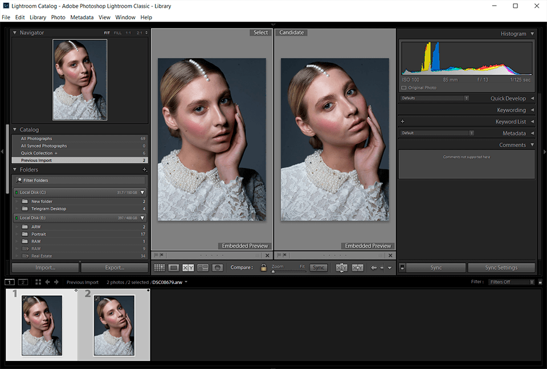The image size is (547, 369).
Task: Toggle the Link Focus lock icon
Action: click(x=263, y=267)
